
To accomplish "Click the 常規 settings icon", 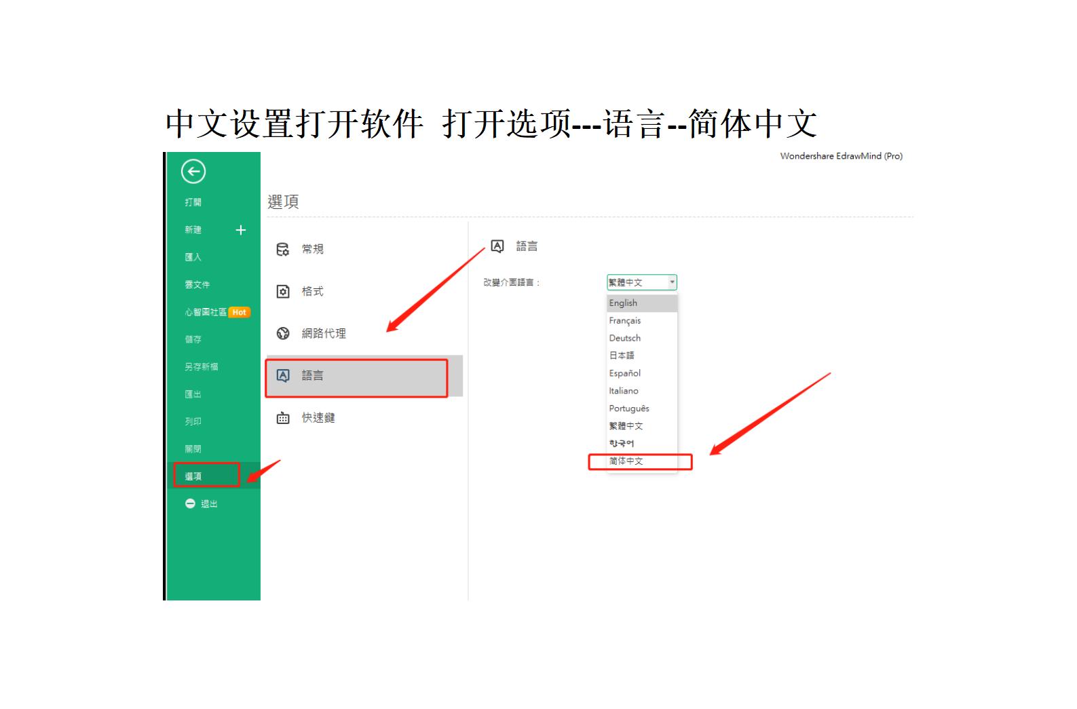I will click(283, 249).
